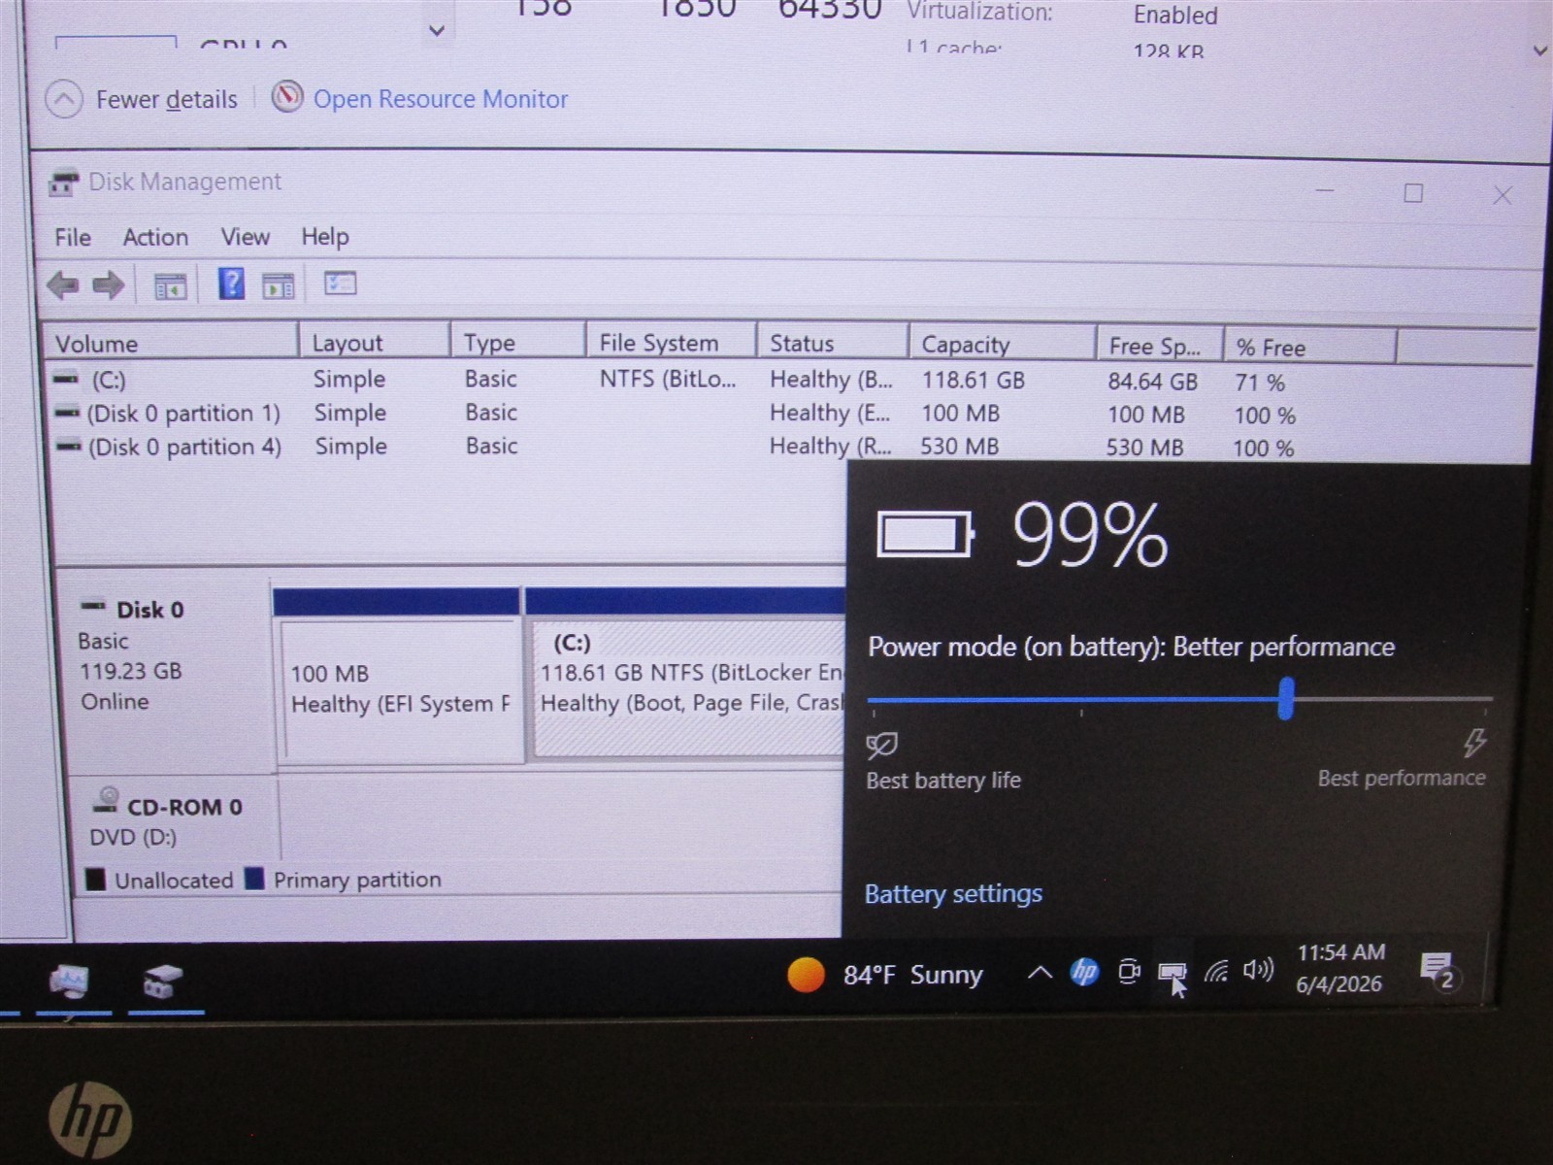
Task: Select the 118.61 GB capacity cell
Action: coord(973,381)
